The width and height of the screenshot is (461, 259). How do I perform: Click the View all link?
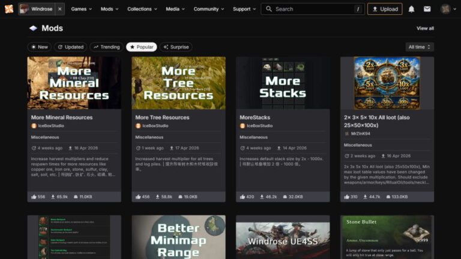point(425,29)
